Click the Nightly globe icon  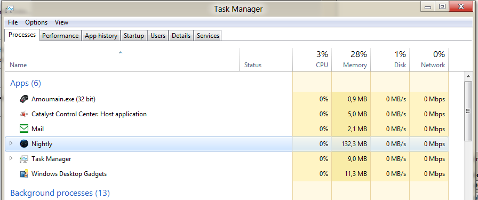point(24,143)
